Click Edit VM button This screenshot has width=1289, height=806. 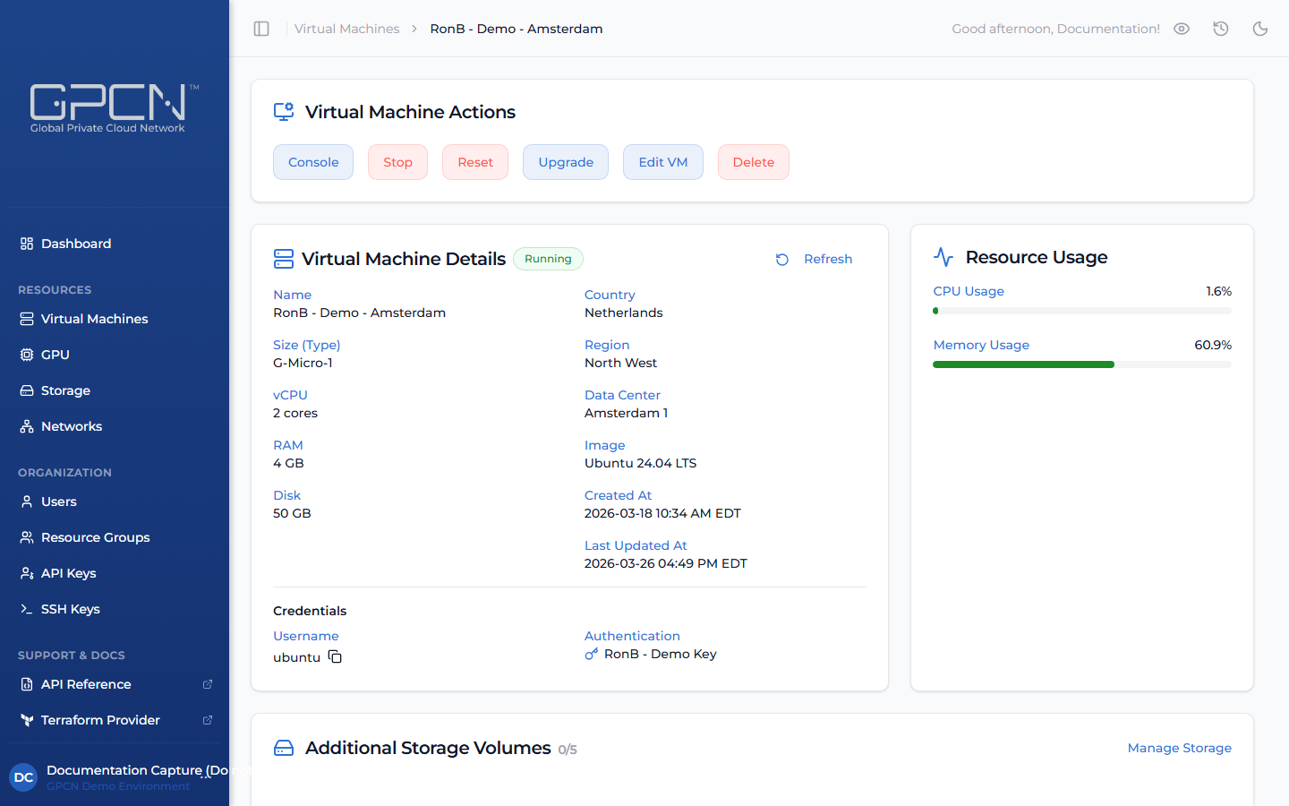pyautogui.click(x=663, y=162)
